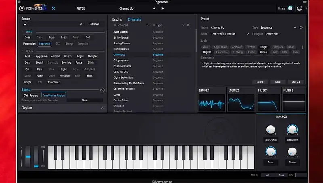Click the Chewed Up* preset name
Screen dimensions: 323x183
(127, 8)
